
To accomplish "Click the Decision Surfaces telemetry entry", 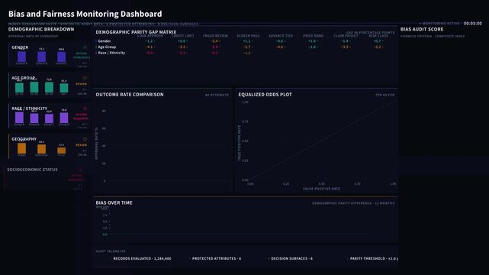I will pyautogui.click(x=291, y=259).
